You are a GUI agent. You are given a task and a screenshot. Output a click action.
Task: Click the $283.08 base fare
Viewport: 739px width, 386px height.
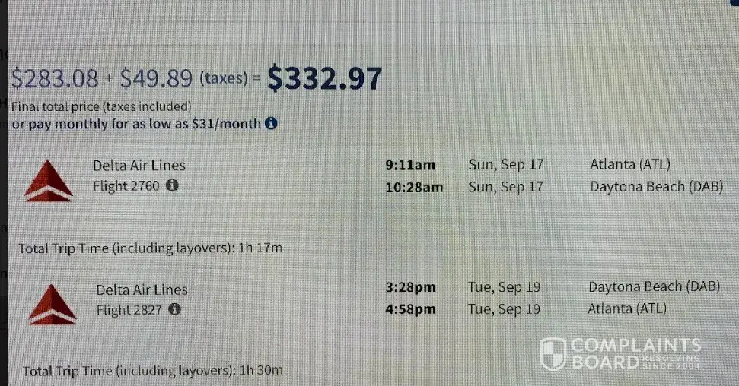[x=56, y=78]
